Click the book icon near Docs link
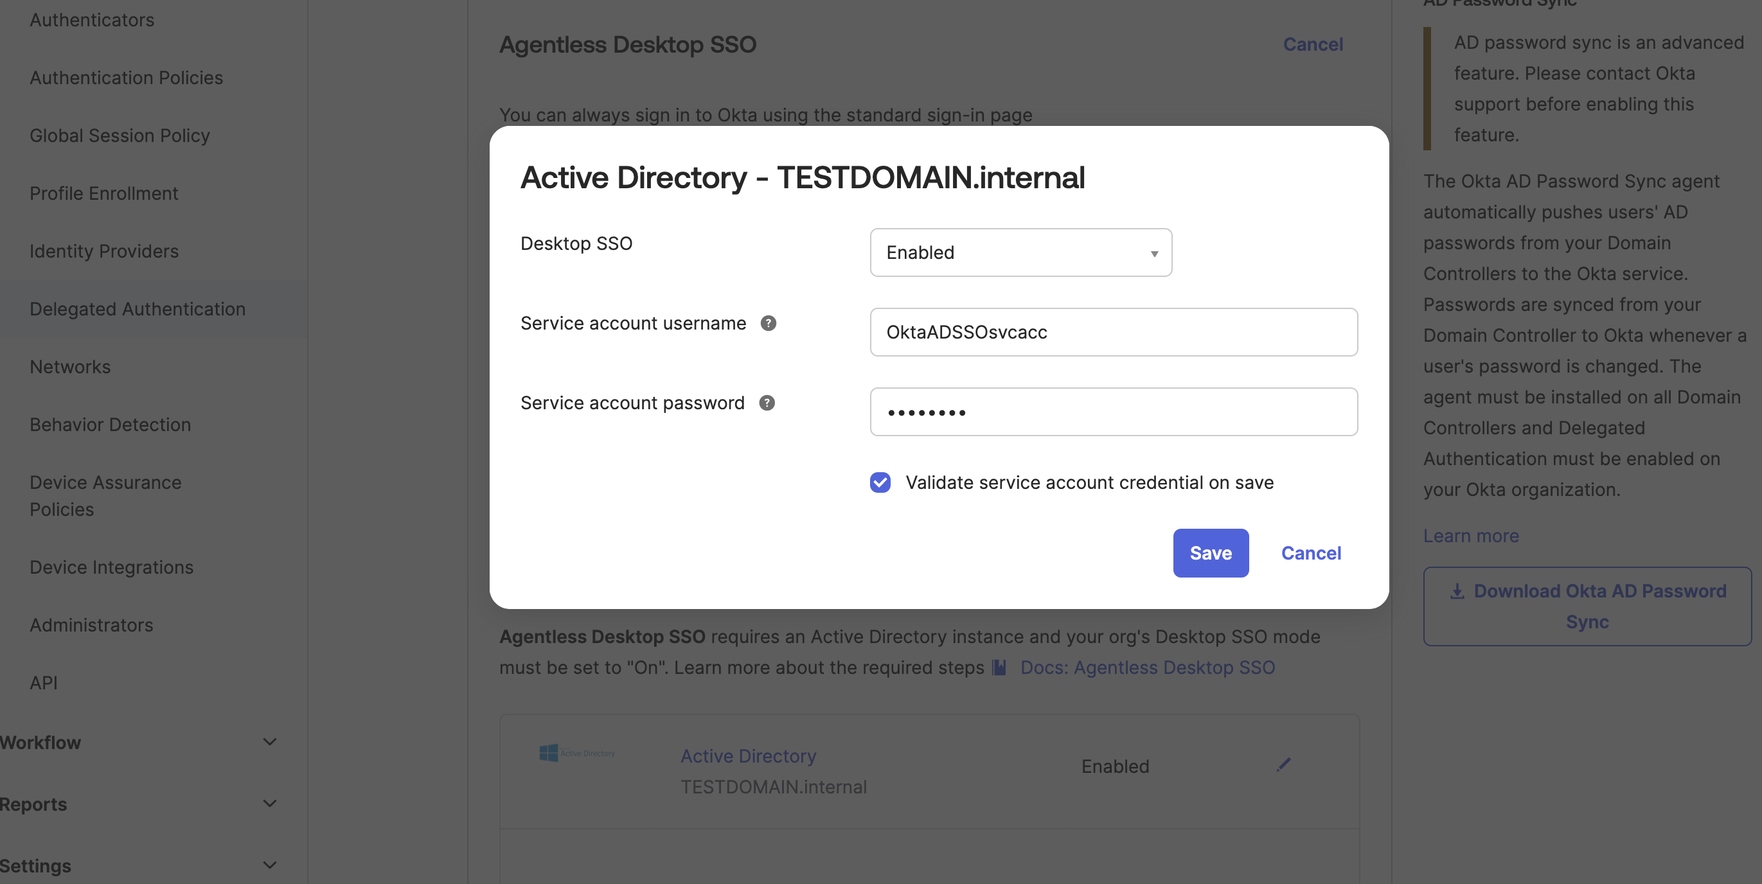This screenshot has width=1762, height=884. 999,667
